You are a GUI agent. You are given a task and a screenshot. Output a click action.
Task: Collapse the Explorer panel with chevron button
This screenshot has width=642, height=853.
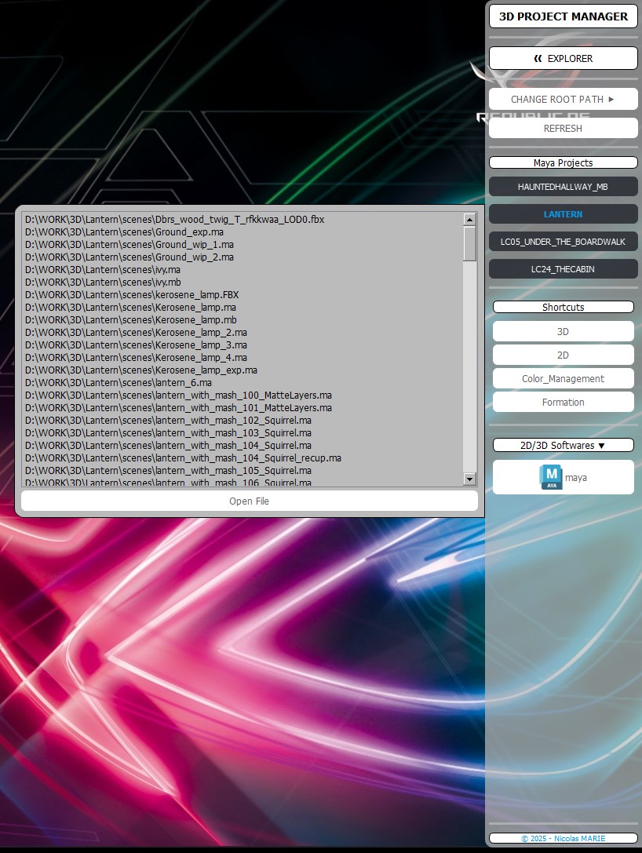[x=563, y=58]
